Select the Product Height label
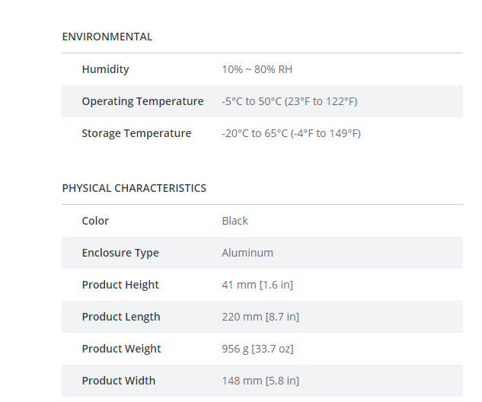The image size is (482, 402). 120,285
